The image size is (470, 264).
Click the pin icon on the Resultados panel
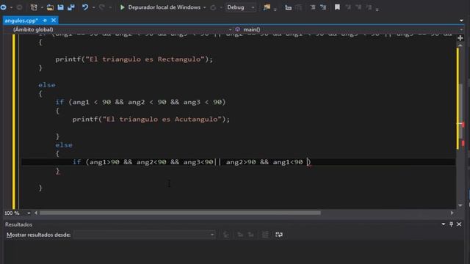[x=451, y=224]
